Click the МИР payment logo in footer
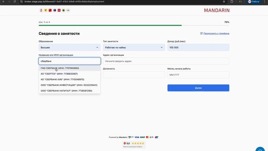Image resolution: width=268 pixels, height=151 pixels. 142,137
